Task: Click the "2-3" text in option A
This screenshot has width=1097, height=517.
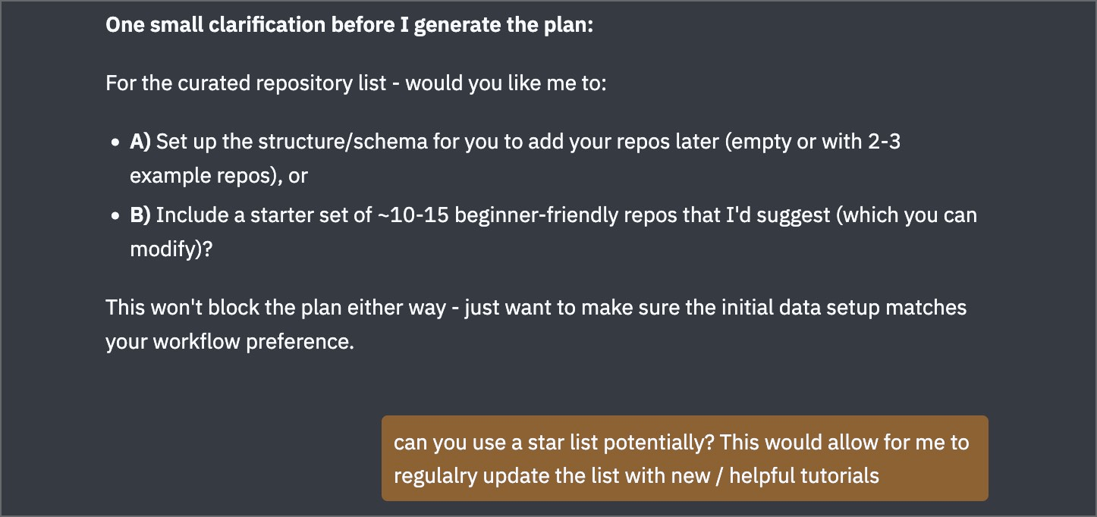Action: pyautogui.click(x=883, y=142)
